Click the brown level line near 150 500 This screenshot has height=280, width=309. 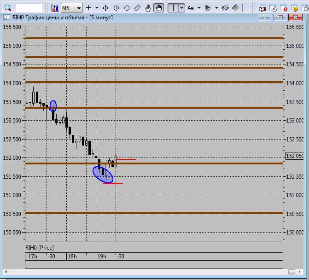tap(154, 213)
